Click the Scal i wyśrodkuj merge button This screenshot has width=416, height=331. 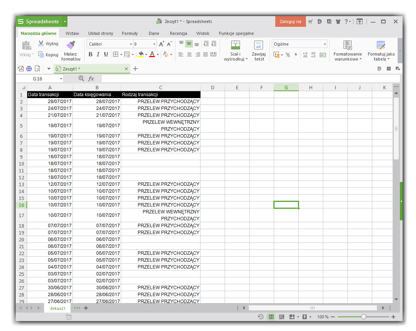click(x=235, y=51)
